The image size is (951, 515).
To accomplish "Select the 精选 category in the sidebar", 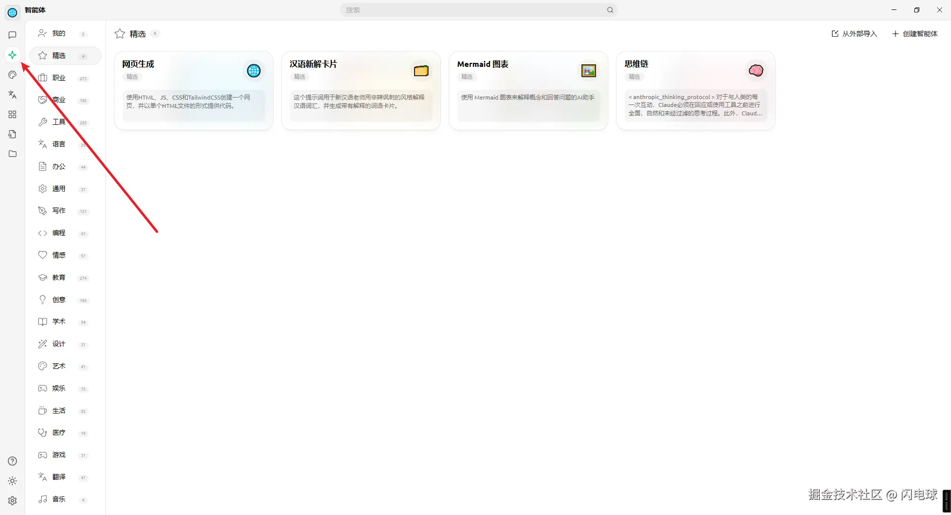I will pyautogui.click(x=59, y=55).
